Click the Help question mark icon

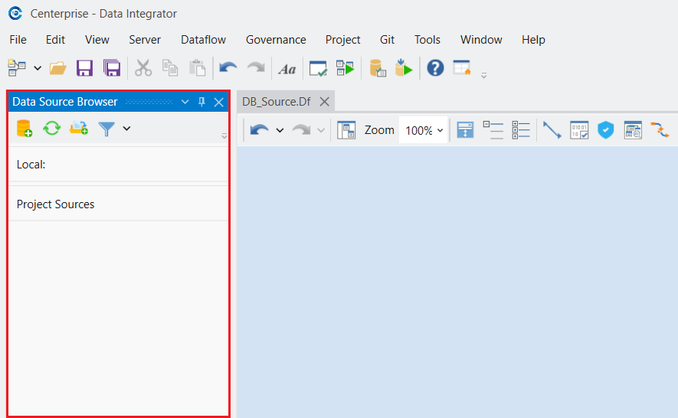coord(435,68)
